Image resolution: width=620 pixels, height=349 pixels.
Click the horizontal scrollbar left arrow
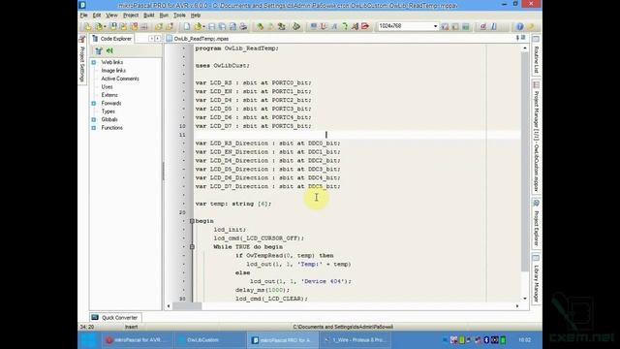coord(169,306)
